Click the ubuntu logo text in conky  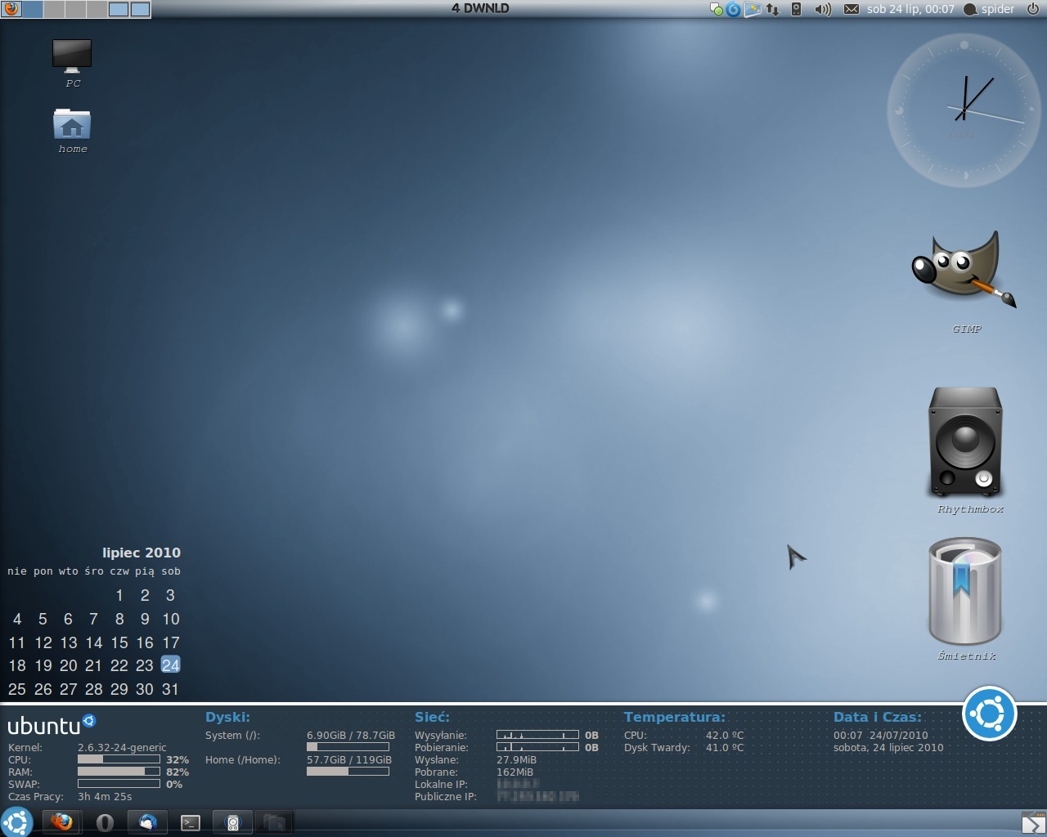tap(52, 725)
